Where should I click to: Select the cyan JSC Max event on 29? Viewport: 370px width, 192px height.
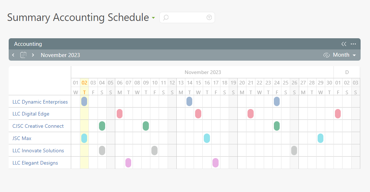[320, 138]
